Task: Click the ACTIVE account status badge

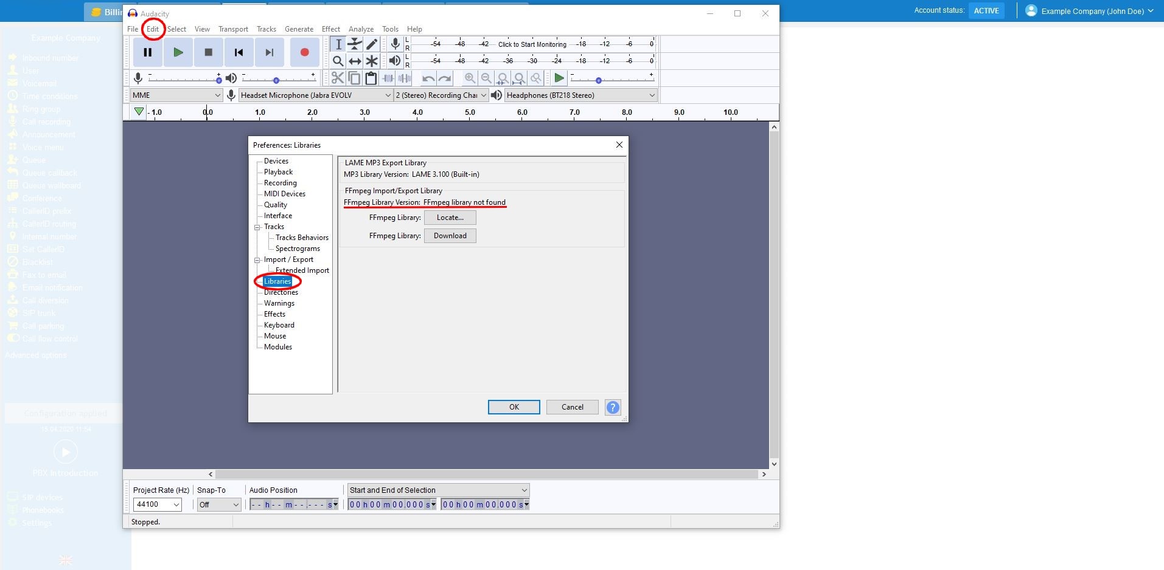Action: [986, 11]
